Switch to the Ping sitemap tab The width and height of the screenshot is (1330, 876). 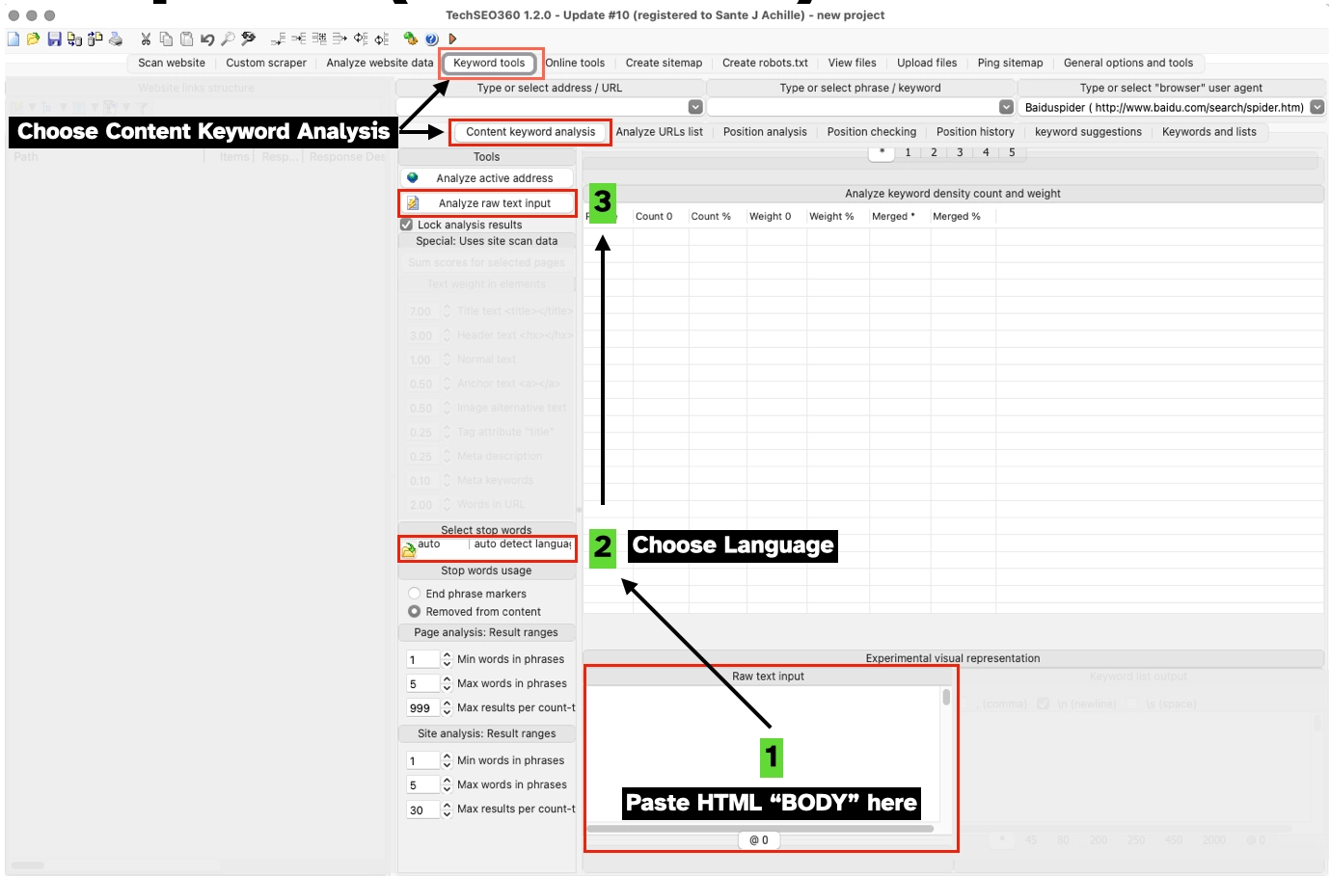tap(1011, 63)
